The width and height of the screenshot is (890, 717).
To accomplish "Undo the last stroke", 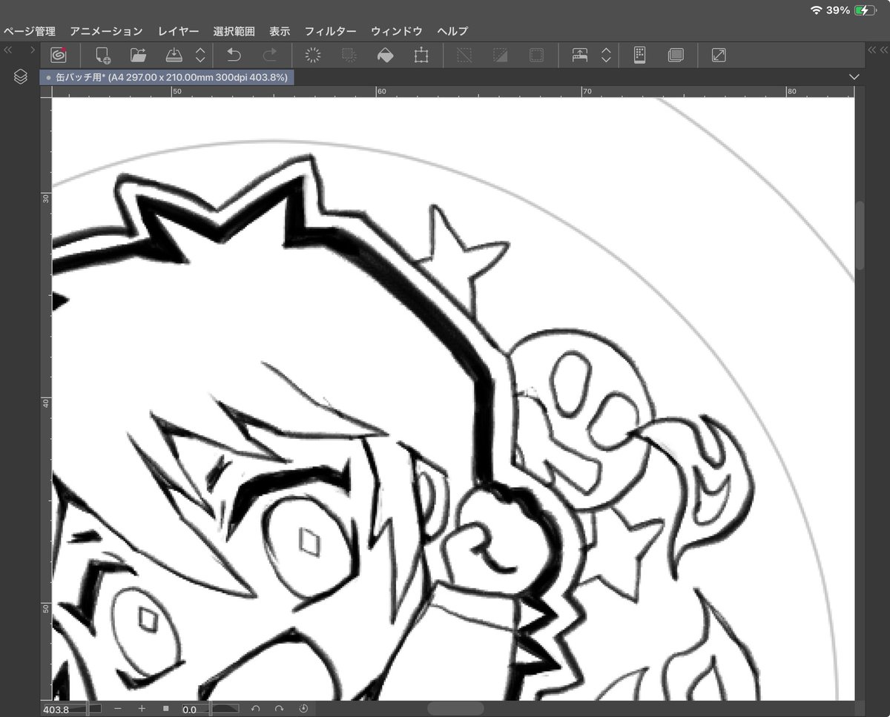I will click(234, 55).
